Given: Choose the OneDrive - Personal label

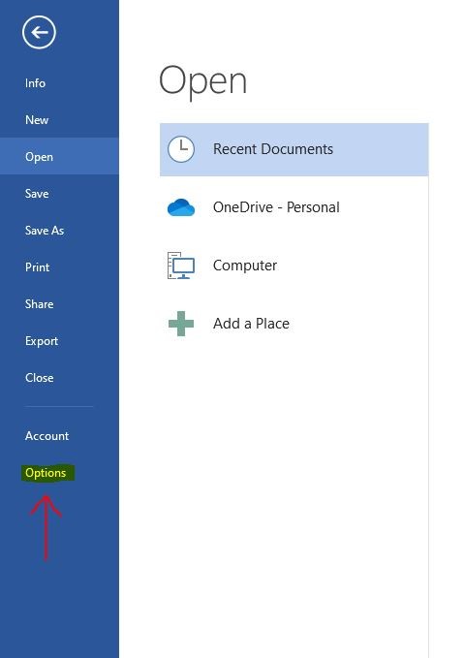Looking at the screenshot, I should (x=276, y=207).
